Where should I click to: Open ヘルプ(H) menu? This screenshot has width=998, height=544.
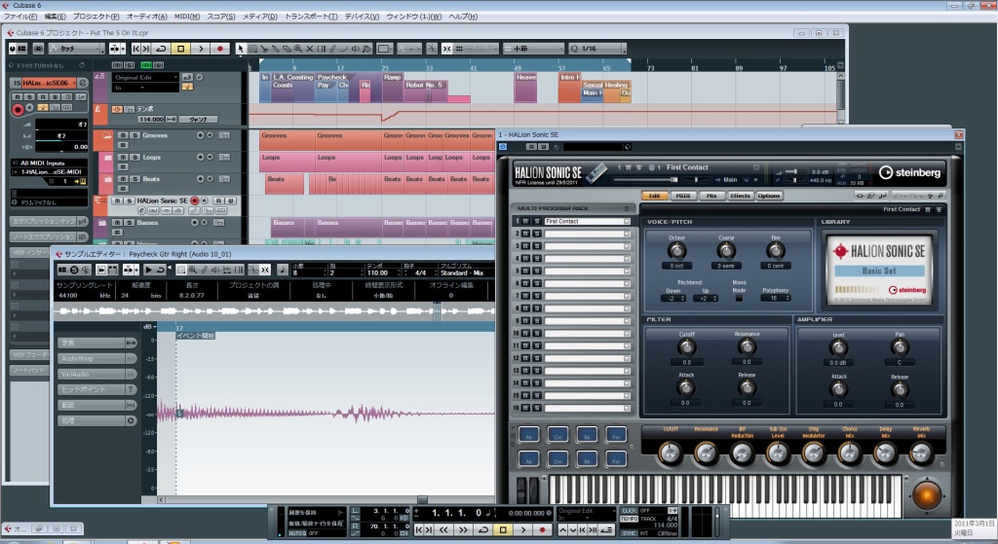(x=463, y=17)
